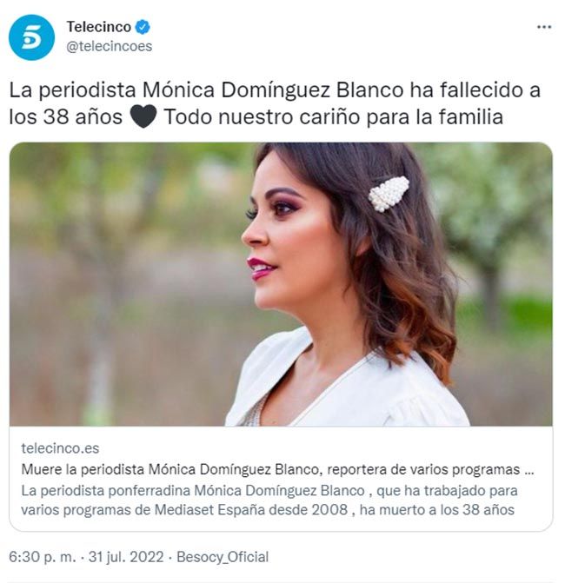
Task: Click the truncation ellipsis after 'varios programas'
Action: pyautogui.click(x=528, y=469)
